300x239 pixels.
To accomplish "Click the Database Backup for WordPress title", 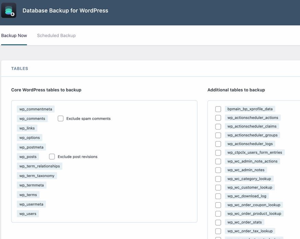I will [x=65, y=10].
